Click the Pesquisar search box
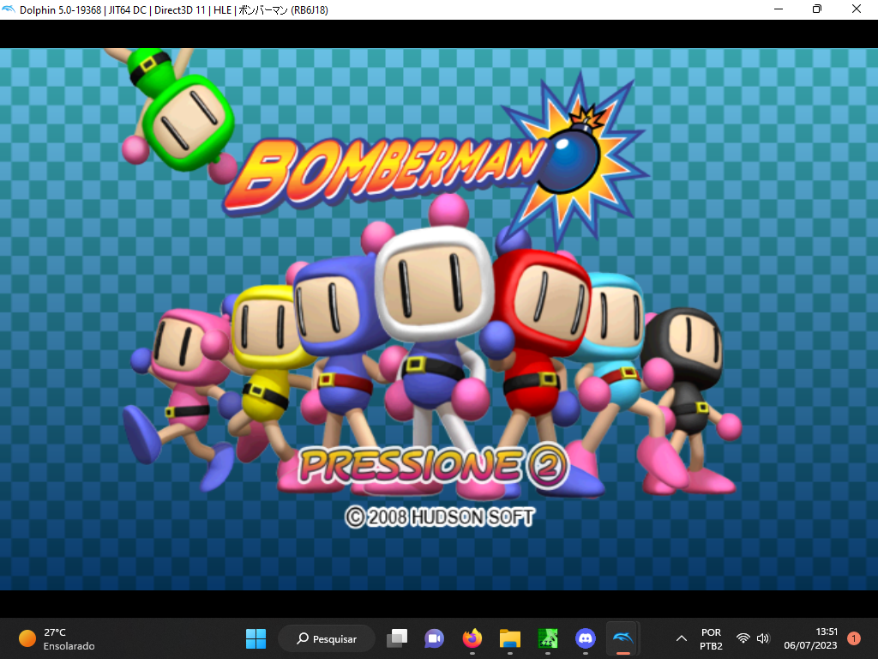This screenshot has width=878, height=659. click(327, 638)
